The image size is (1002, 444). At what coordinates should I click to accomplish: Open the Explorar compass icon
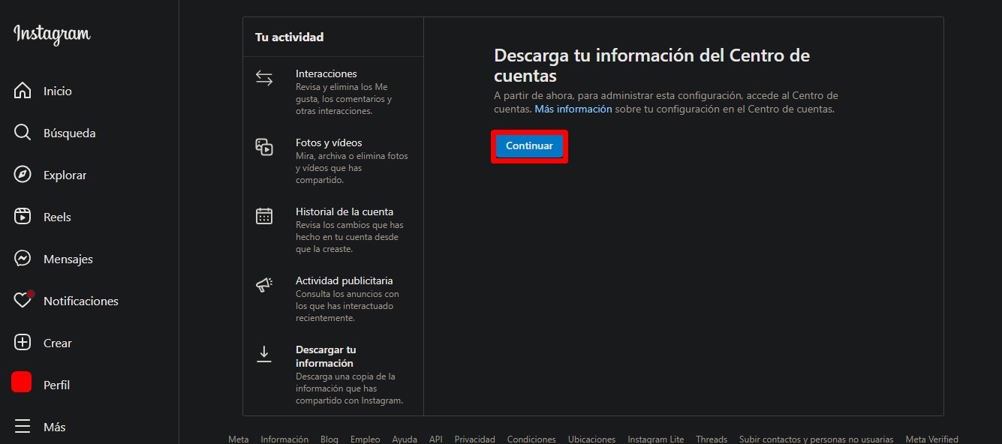coord(23,175)
